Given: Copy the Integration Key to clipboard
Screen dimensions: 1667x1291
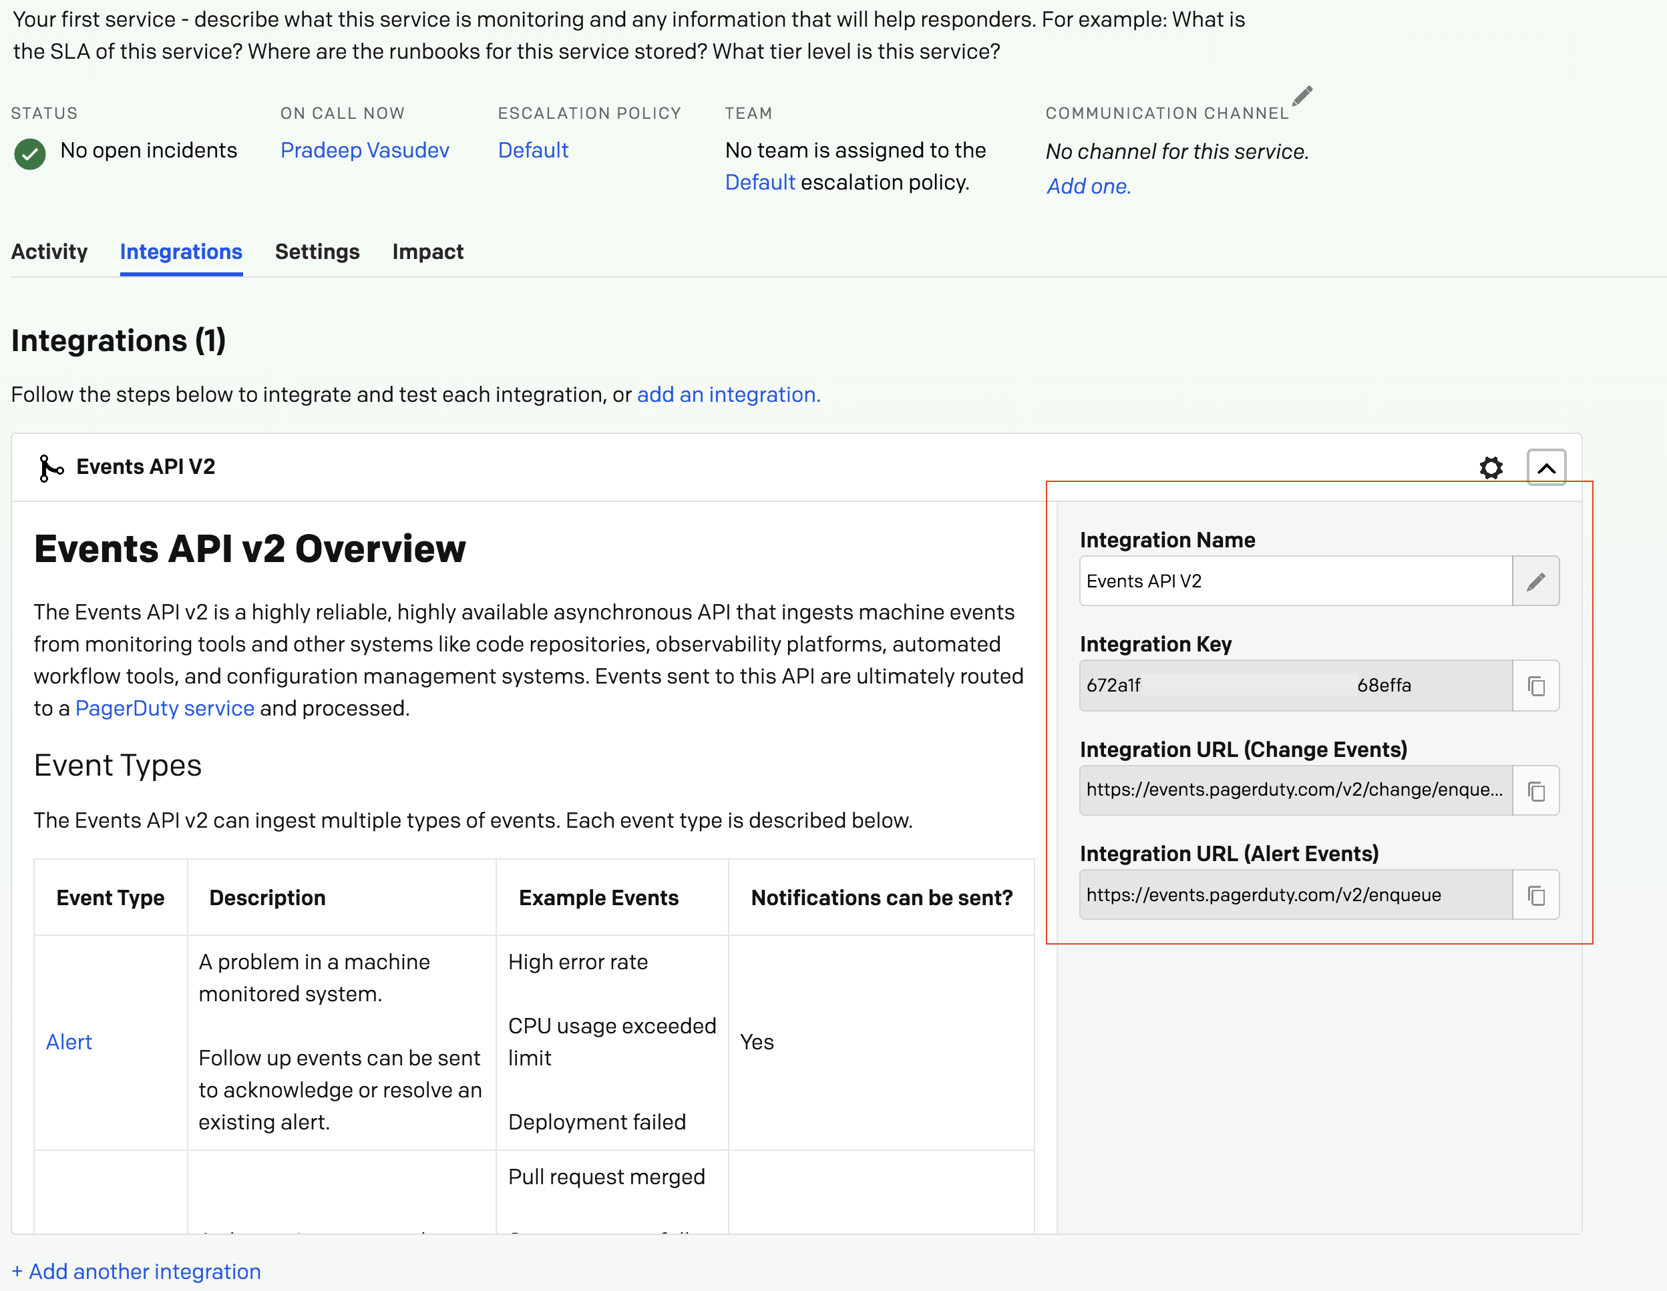Looking at the screenshot, I should pos(1535,686).
